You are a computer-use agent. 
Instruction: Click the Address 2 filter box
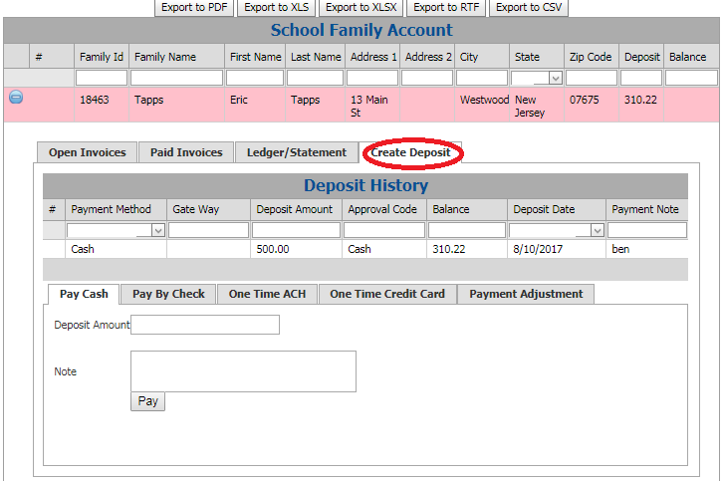click(x=427, y=78)
